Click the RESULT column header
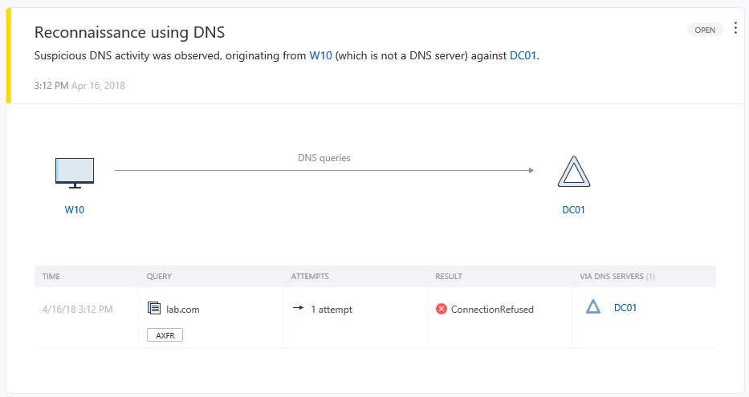 point(448,276)
